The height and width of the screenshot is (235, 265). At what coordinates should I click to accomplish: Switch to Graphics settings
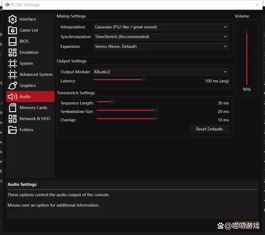click(x=30, y=85)
